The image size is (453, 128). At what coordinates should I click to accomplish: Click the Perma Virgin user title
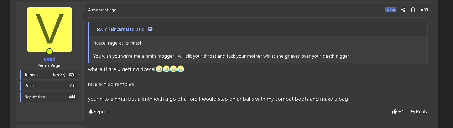pos(50,65)
